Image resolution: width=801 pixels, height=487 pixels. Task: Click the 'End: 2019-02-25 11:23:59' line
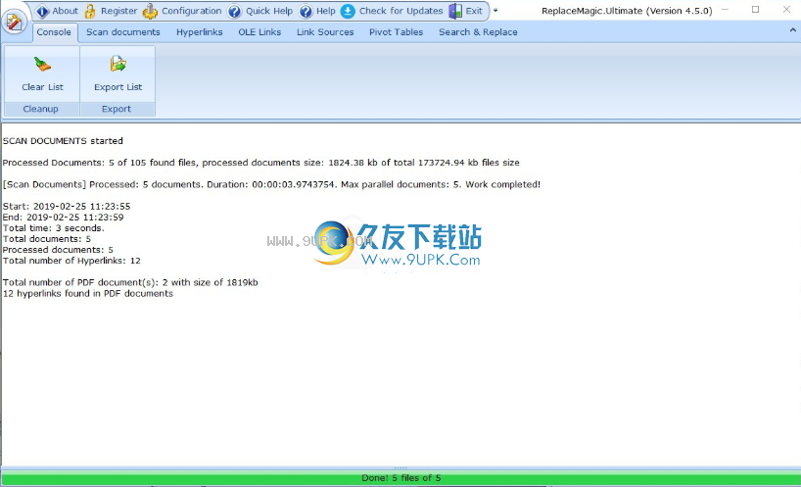tap(63, 218)
